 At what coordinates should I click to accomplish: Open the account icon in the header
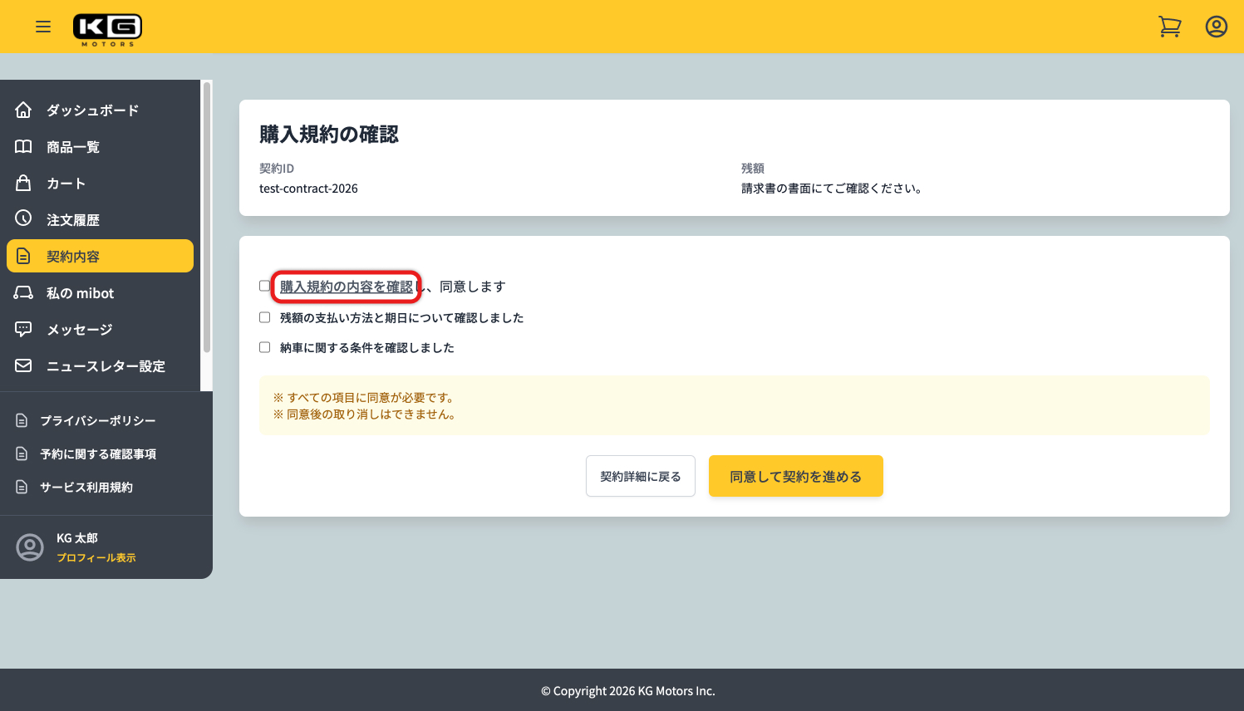tap(1216, 26)
